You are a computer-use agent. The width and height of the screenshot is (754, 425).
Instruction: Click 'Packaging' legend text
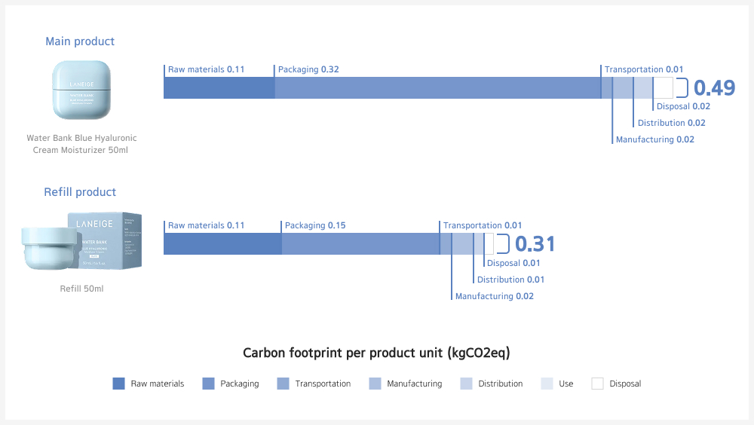pos(240,384)
